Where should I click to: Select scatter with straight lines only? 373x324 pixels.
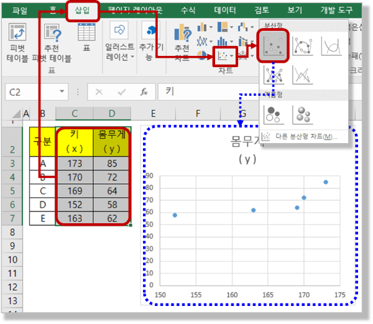tap(302, 75)
